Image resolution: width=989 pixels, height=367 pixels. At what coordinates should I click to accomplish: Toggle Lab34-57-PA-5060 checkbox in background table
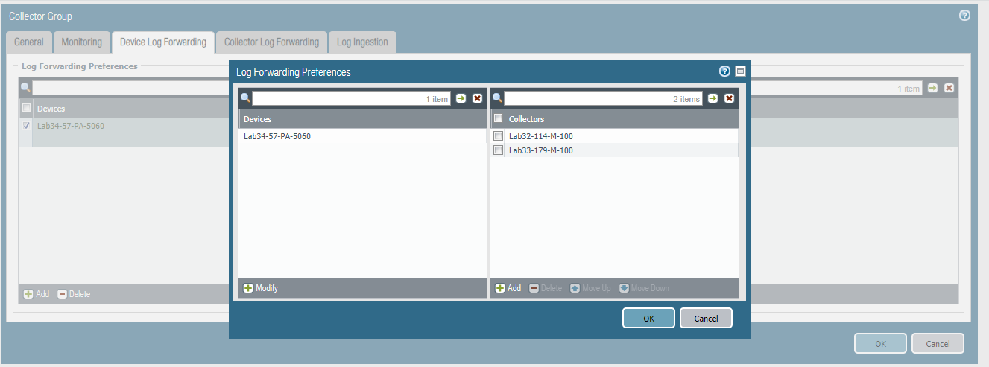(x=27, y=126)
